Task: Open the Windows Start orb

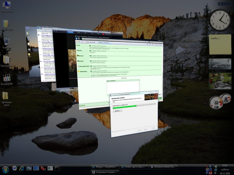Action: point(6,169)
